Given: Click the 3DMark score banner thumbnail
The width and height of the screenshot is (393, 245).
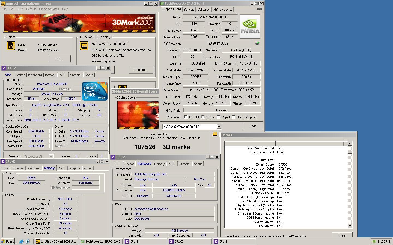Looking at the screenshot, I should [138, 115].
